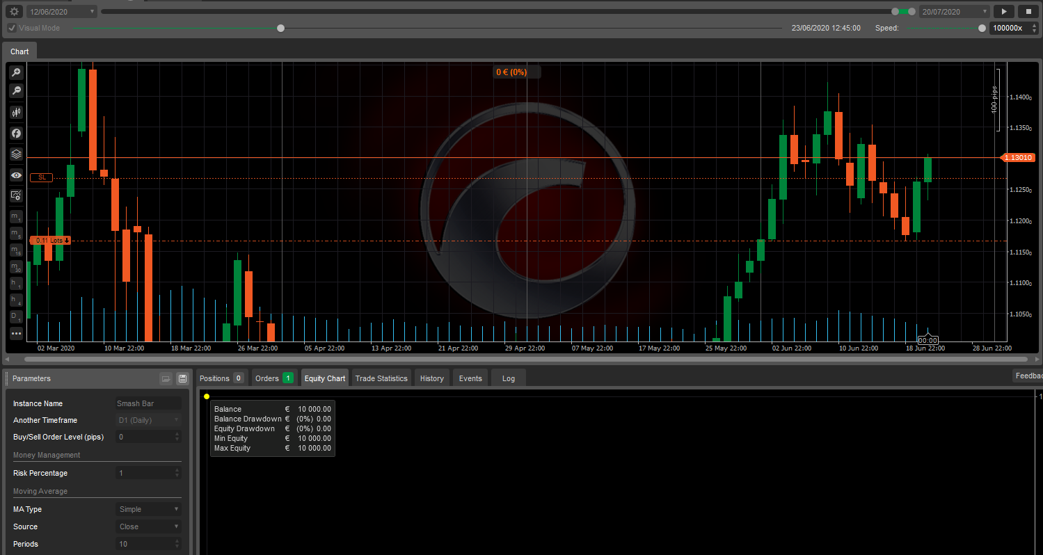Toggle chart viewing options eye icon
Screen dimensions: 1043x555
[16, 175]
